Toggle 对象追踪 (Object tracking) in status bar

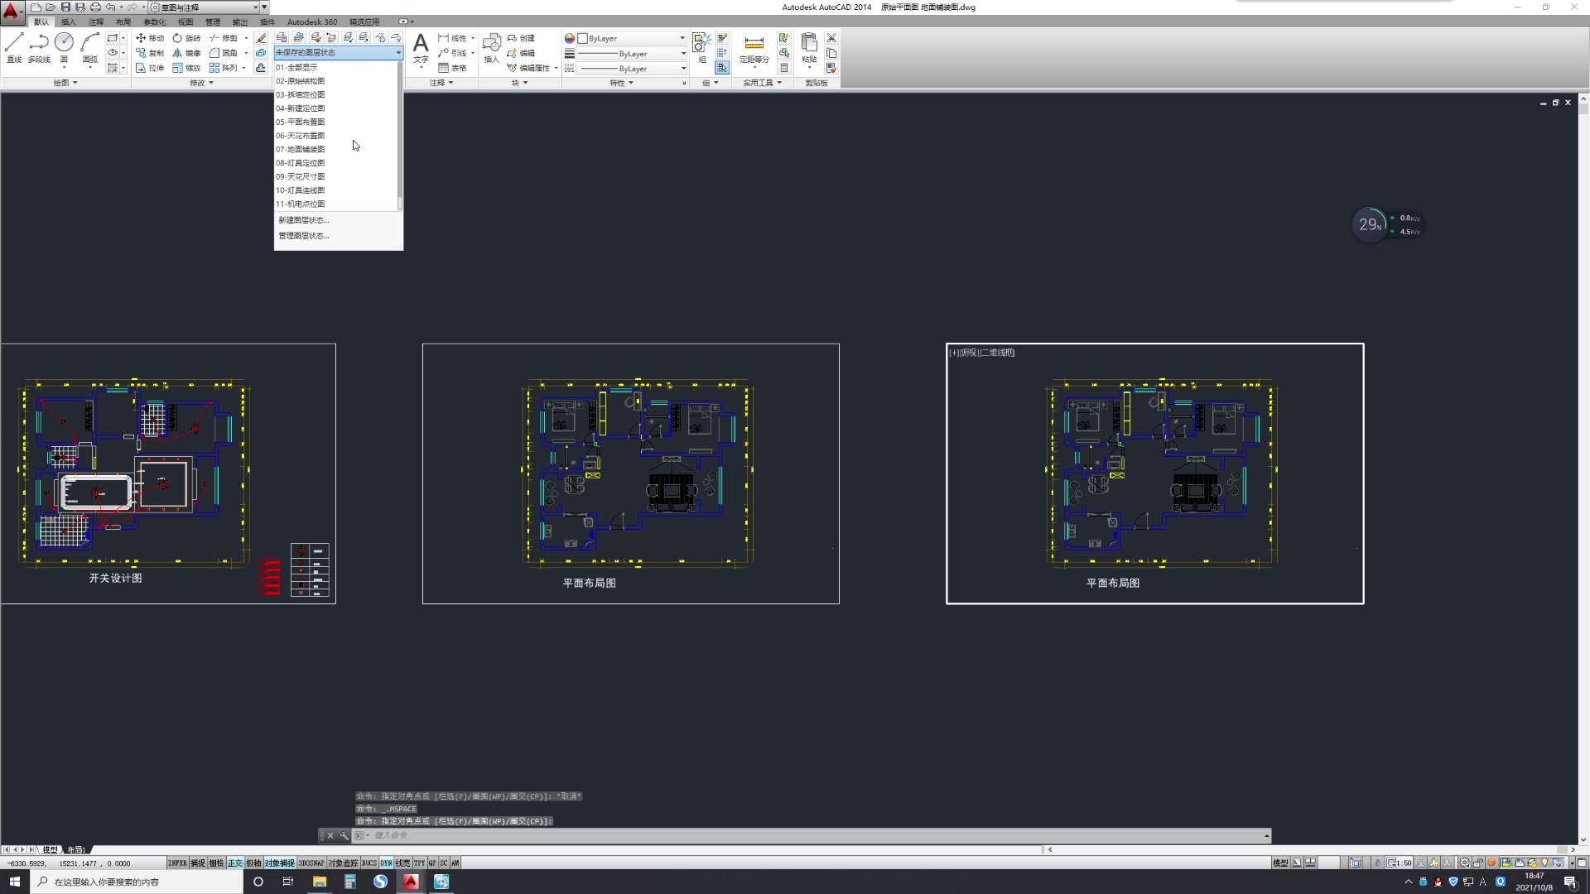tap(343, 863)
